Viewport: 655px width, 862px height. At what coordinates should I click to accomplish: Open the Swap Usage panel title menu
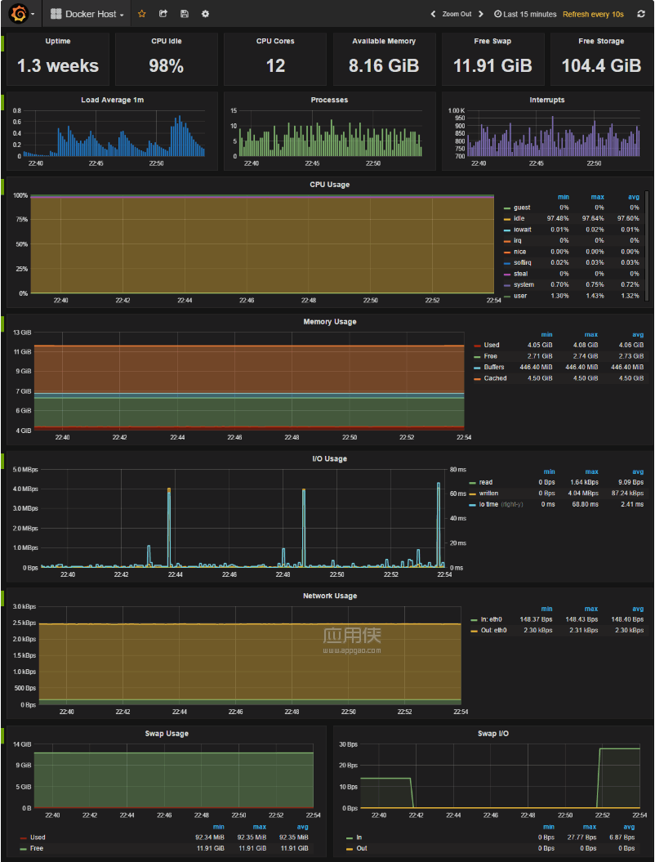tap(167, 734)
